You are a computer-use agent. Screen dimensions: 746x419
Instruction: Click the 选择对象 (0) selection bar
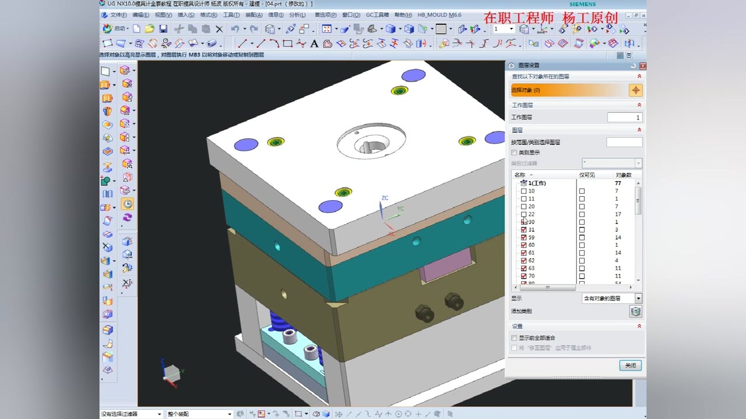[569, 90]
